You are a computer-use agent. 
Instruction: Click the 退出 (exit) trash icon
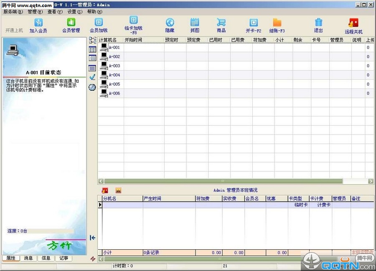318,23
